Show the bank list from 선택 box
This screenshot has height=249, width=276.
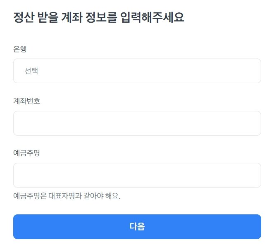(x=137, y=71)
